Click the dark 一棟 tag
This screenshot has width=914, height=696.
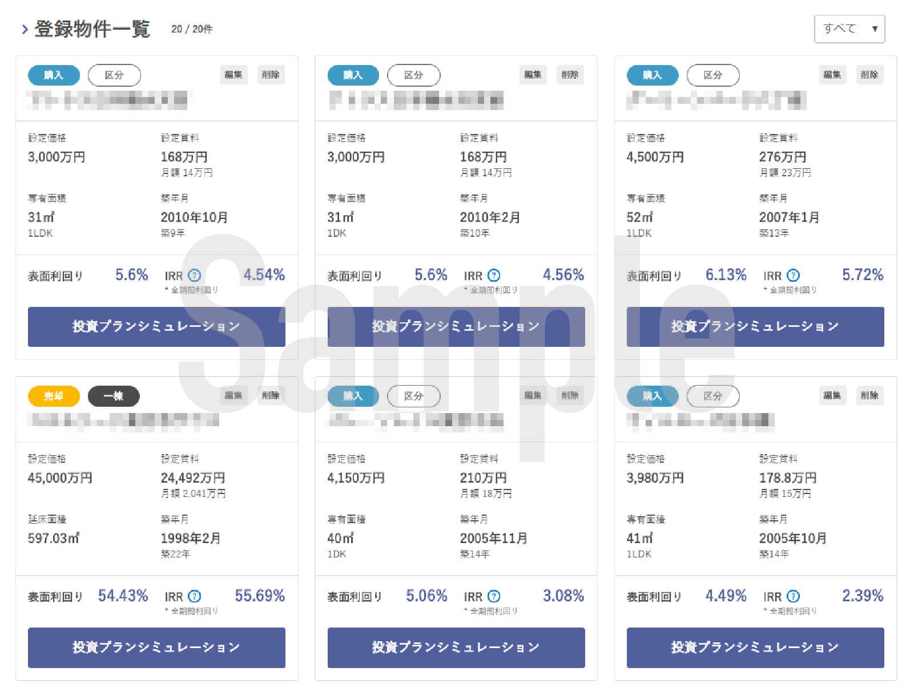pos(114,396)
